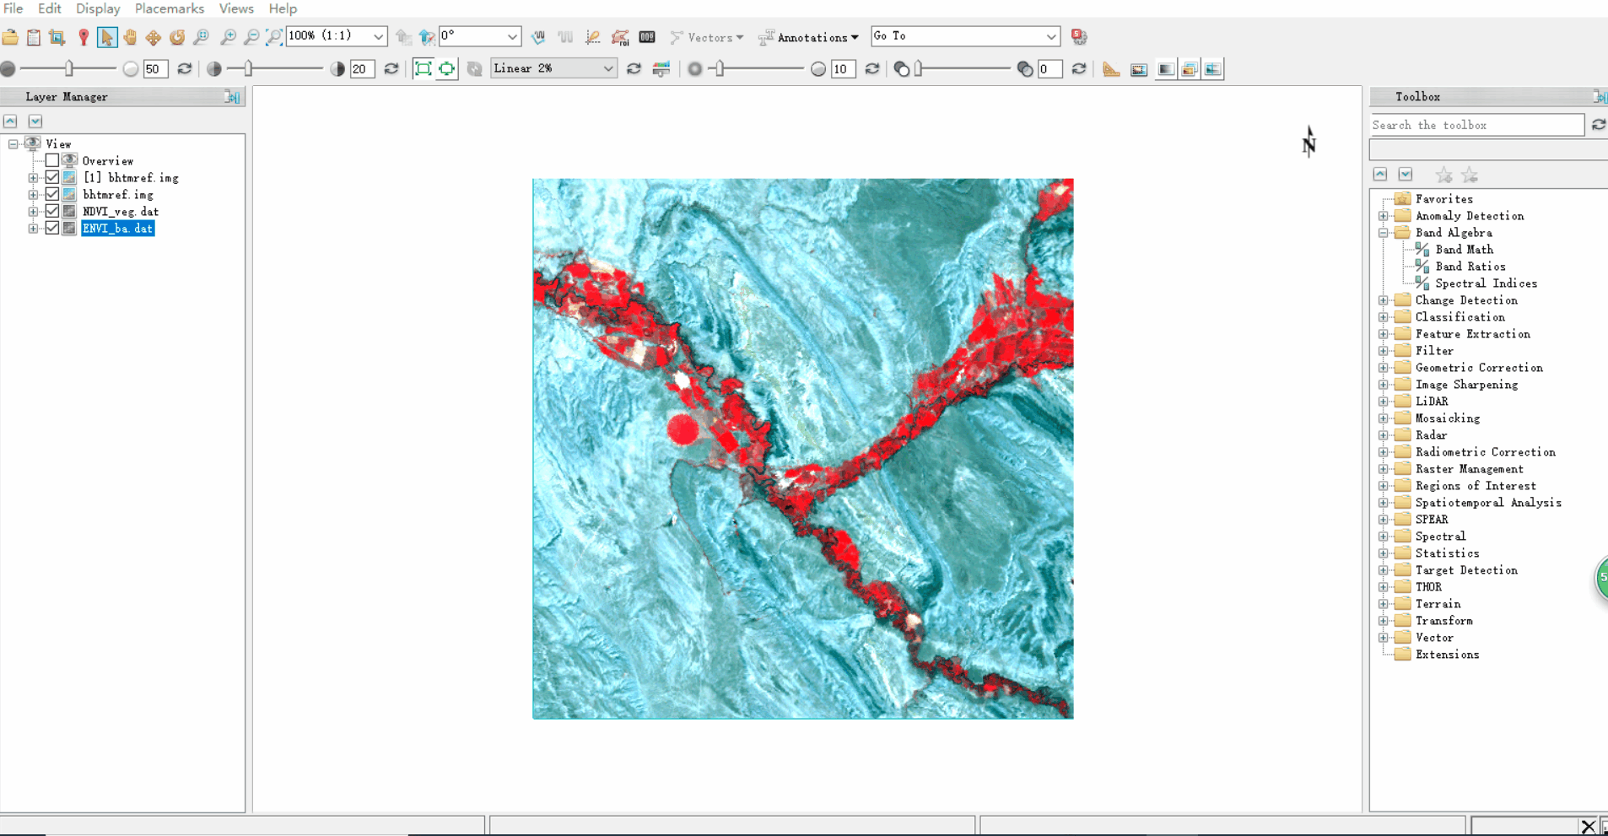1608x836 pixels.
Task: Open the Linear 2% stretch dropdown
Action: pos(608,68)
